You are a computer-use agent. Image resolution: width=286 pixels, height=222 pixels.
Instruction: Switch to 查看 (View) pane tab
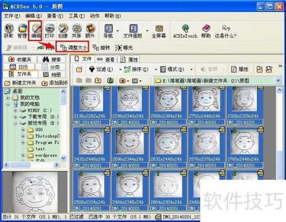click(x=106, y=59)
